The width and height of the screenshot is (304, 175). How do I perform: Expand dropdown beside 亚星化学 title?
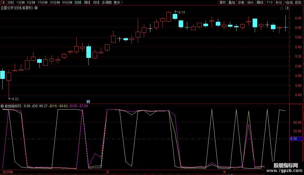tap(36, 8)
